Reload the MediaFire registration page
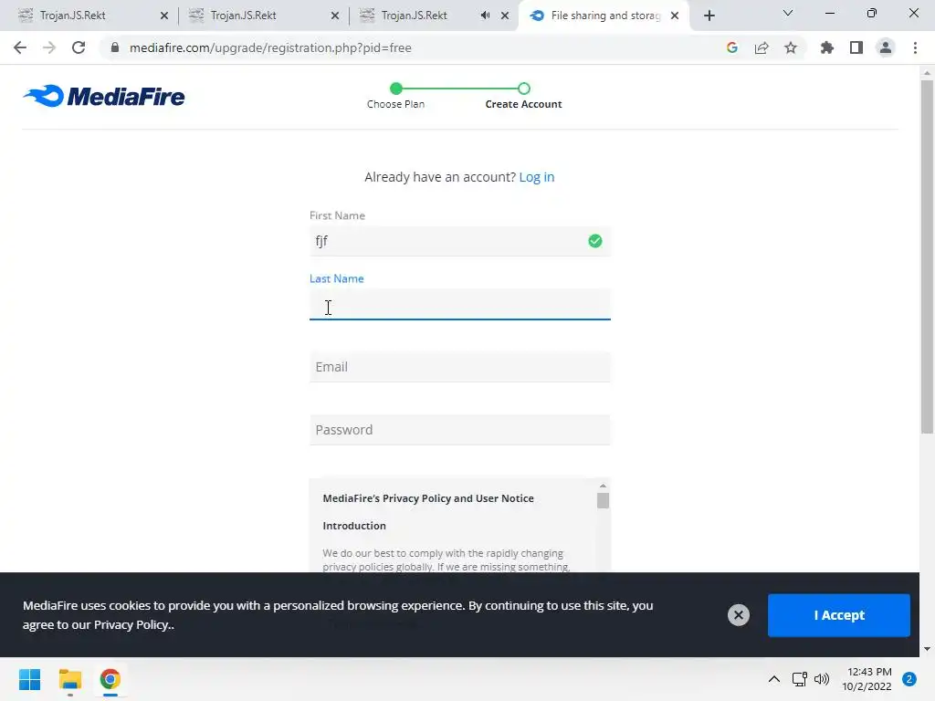This screenshot has height=701, width=935. tap(79, 47)
